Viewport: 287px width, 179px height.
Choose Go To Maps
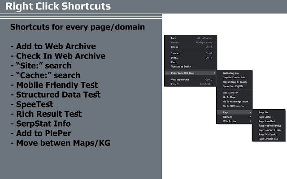pos(234,97)
